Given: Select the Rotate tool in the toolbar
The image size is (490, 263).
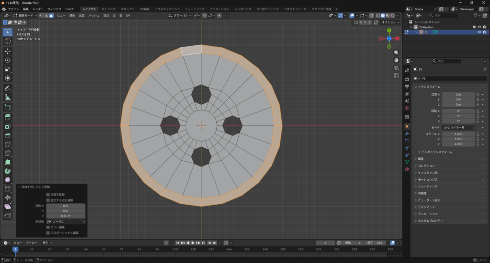Looking at the screenshot, I should click(x=8, y=60).
